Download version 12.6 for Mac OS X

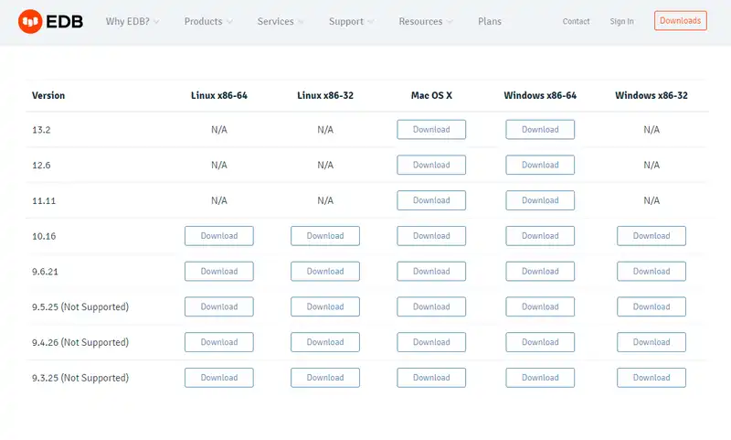[431, 166]
